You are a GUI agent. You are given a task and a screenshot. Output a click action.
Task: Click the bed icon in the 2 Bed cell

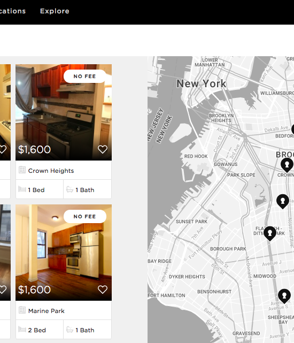click(22, 329)
